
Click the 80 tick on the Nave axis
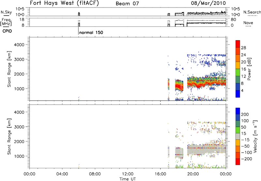click(233, 20)
